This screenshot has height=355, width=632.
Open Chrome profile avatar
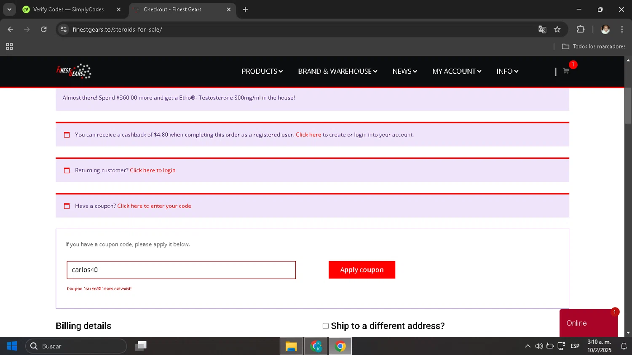605,29
